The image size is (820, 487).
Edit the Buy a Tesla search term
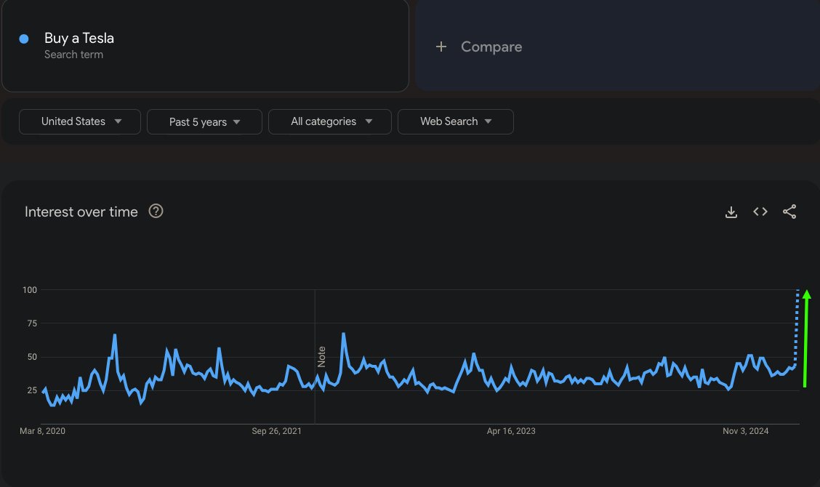pos(79,39)
